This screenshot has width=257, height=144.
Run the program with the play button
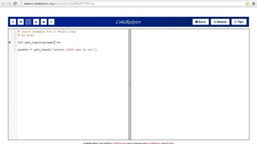[13, 22]
